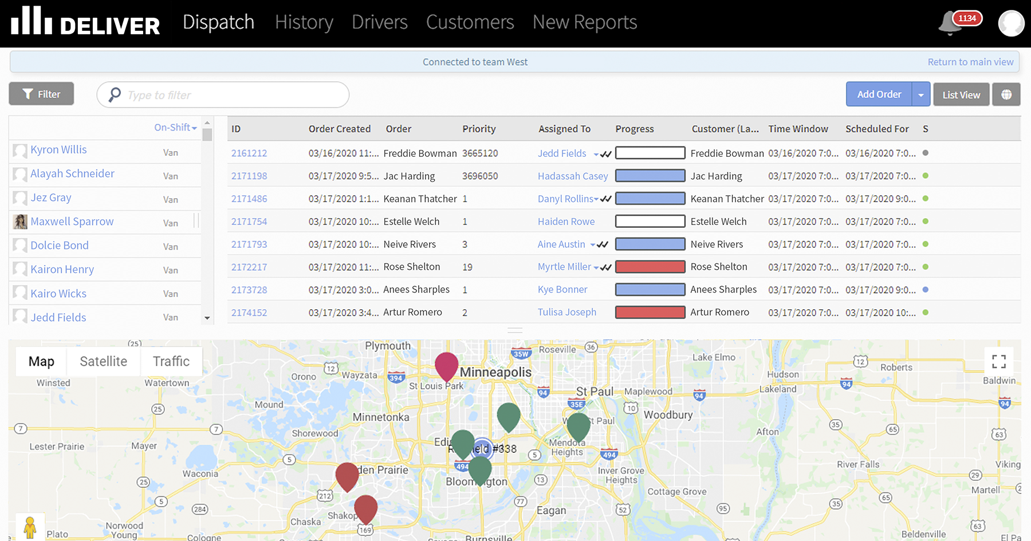Click the Return to main view link
Image resolution: width=1031 pixels, height=541 pixels.
pyautogui.click(x=970, y=62)
